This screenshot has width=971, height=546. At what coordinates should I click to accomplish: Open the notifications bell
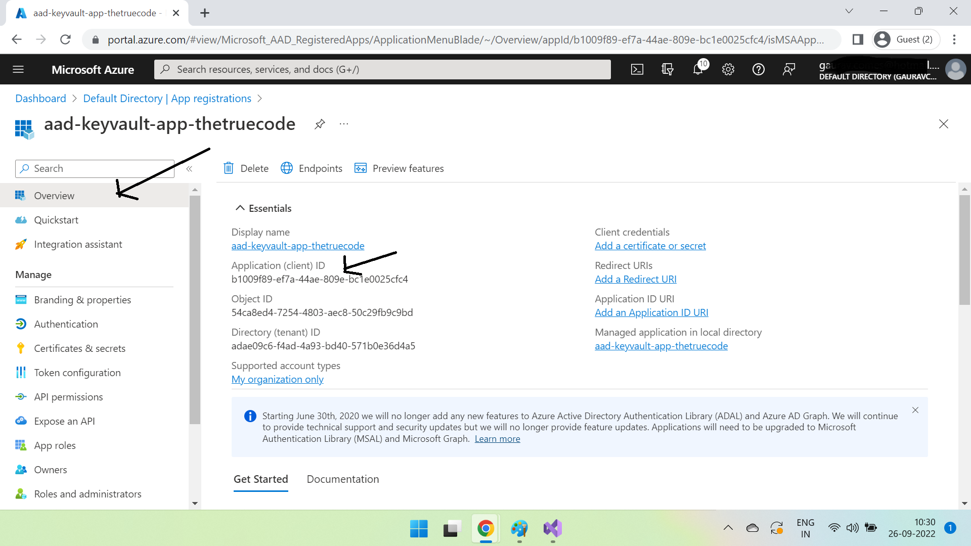[x=698, y=69]
